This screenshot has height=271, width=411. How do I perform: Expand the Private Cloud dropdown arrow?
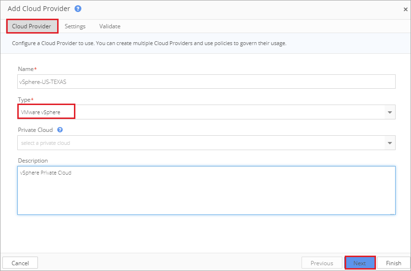point(390,143)
